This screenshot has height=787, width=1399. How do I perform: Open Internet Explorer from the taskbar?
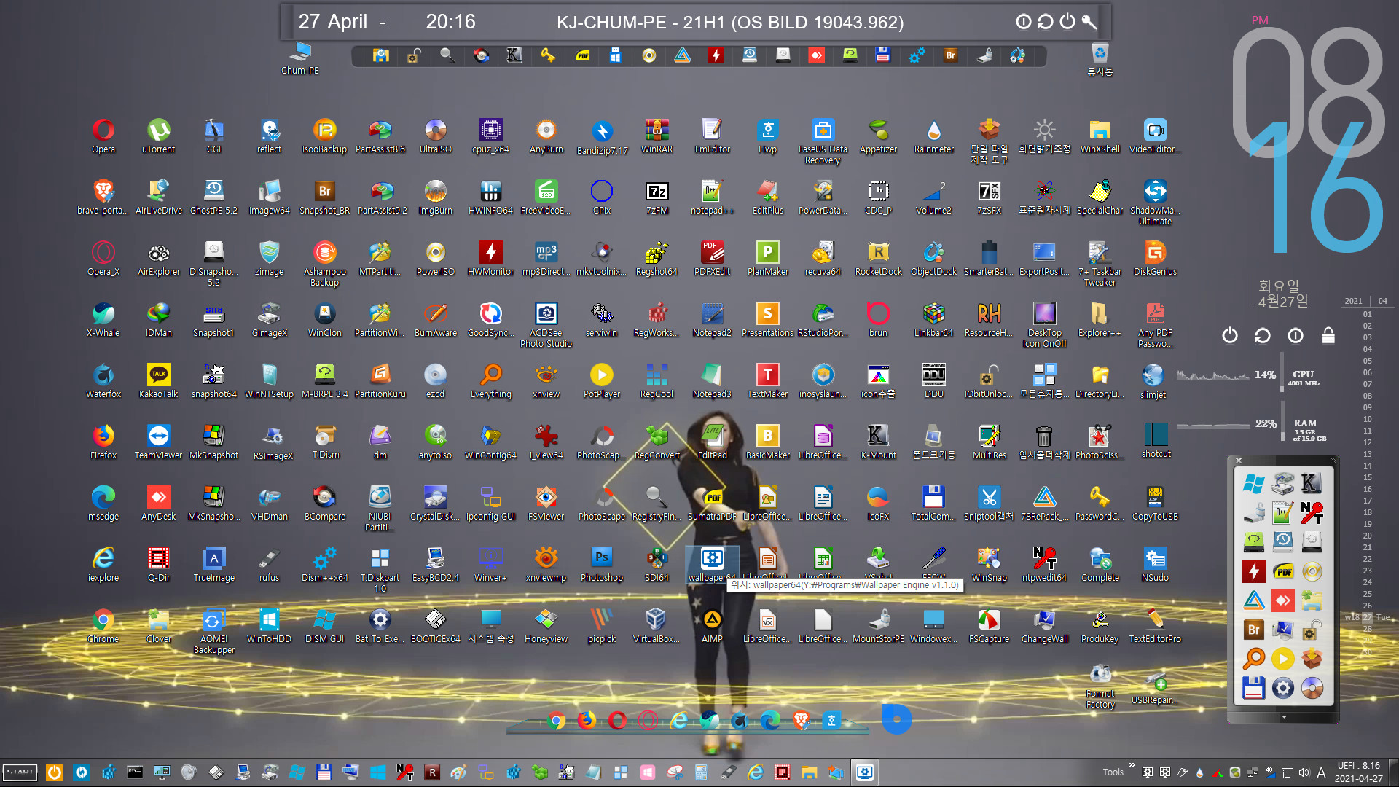[x=756, y=772]
